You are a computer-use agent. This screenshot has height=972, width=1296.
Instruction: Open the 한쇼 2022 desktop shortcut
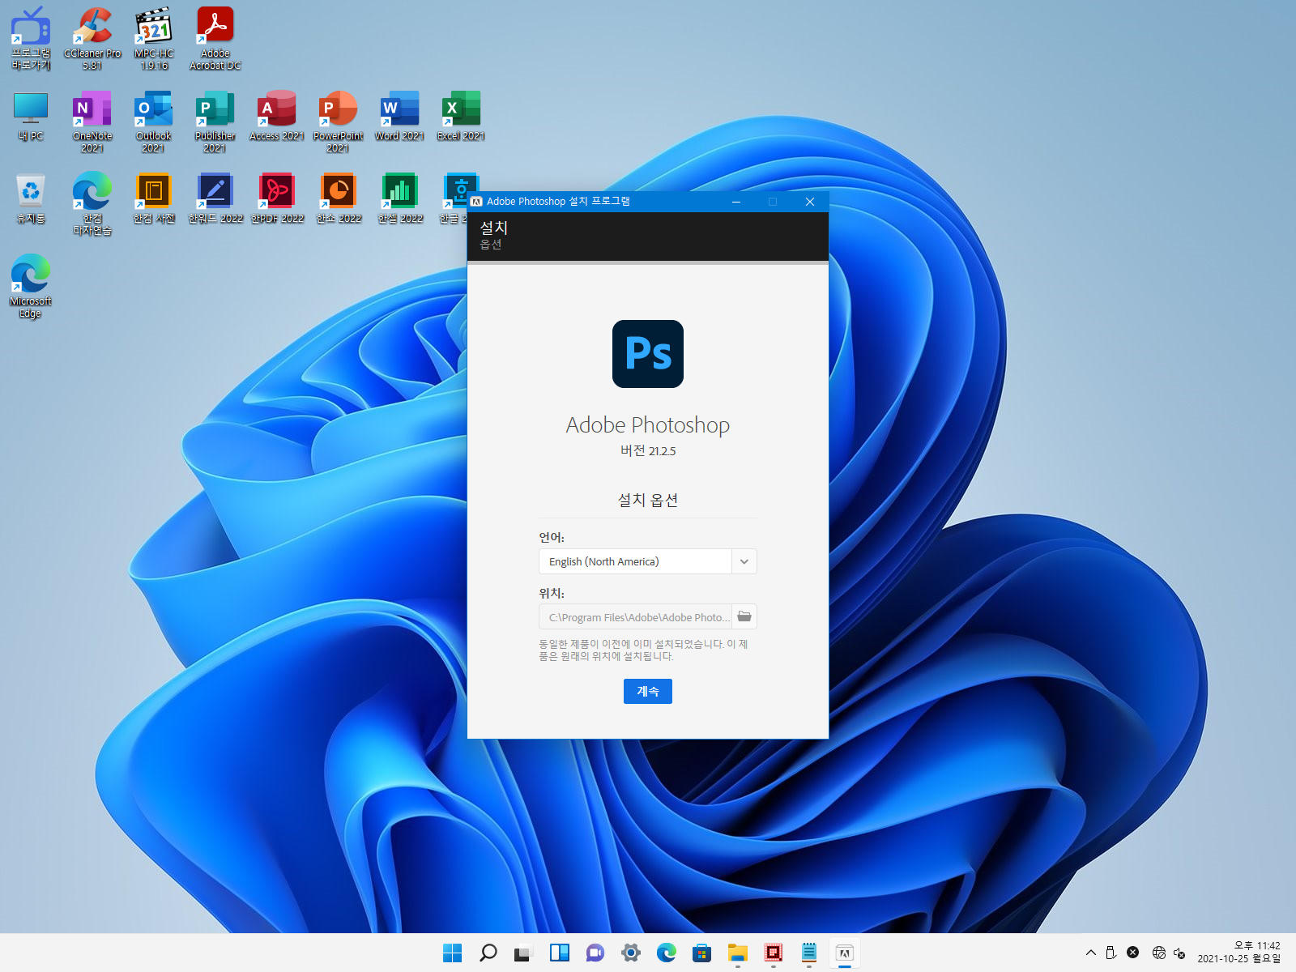339,198
